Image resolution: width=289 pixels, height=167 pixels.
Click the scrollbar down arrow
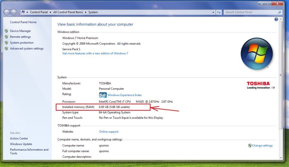tap(281, 158)
